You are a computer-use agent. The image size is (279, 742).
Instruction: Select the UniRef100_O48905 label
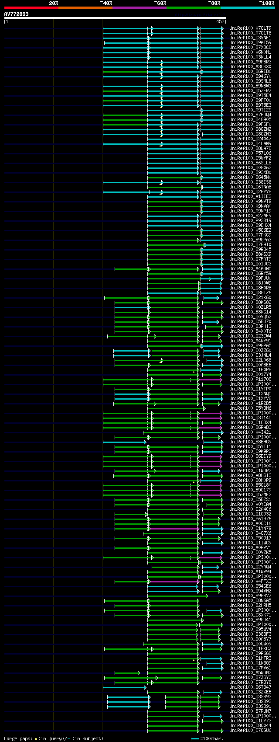click(x=250, y=119)
